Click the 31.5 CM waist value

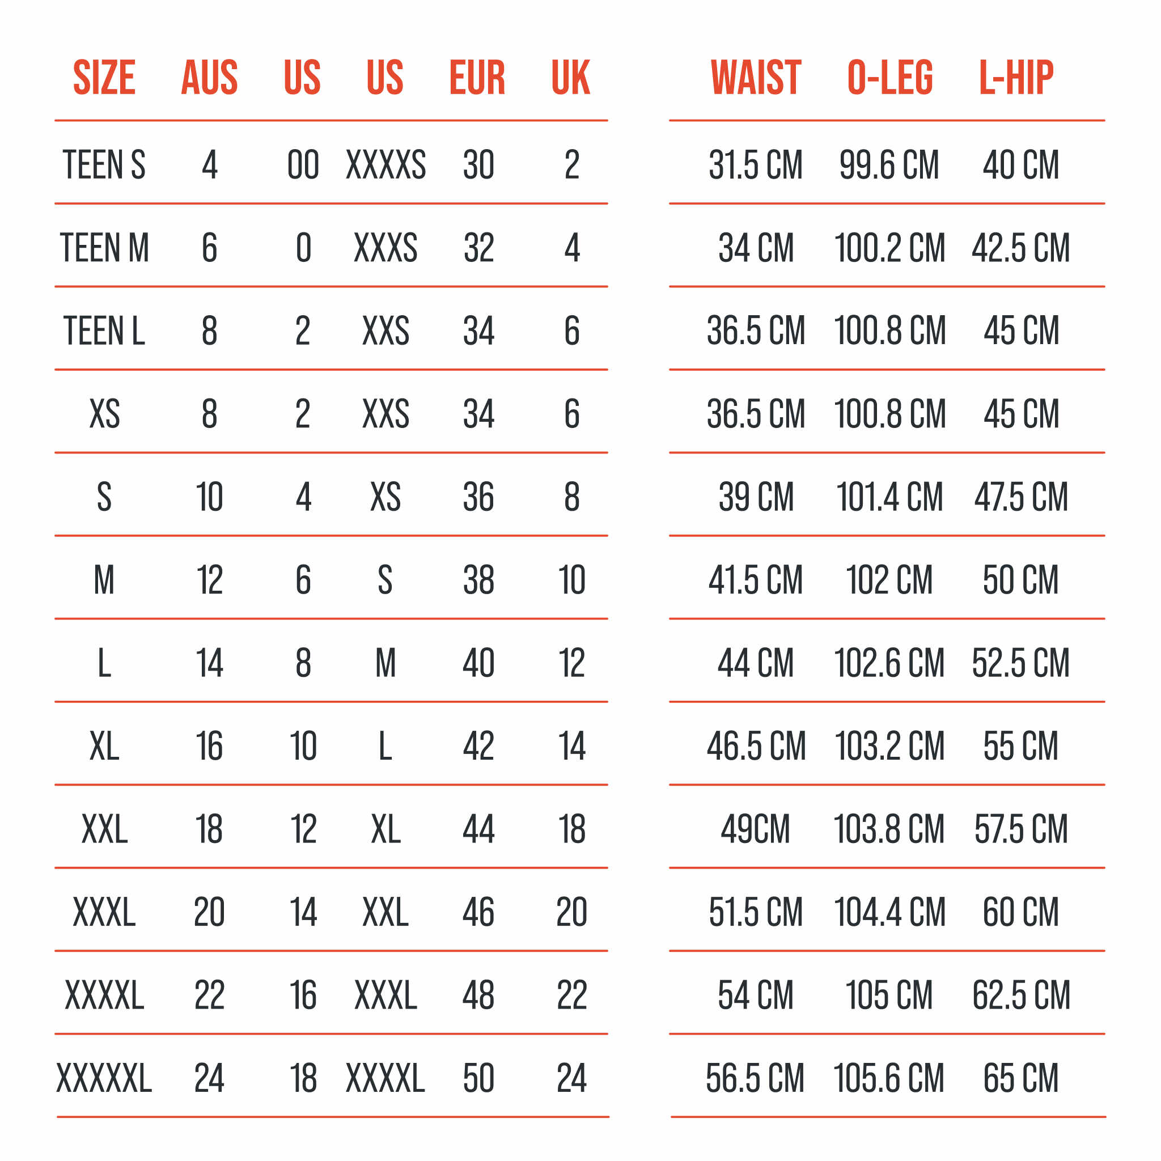coord(755,164)
